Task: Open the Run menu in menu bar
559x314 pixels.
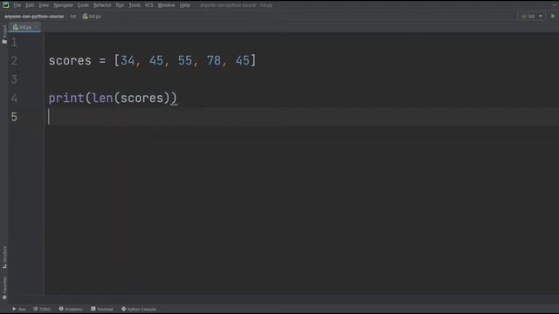Action: coord(120,5)
